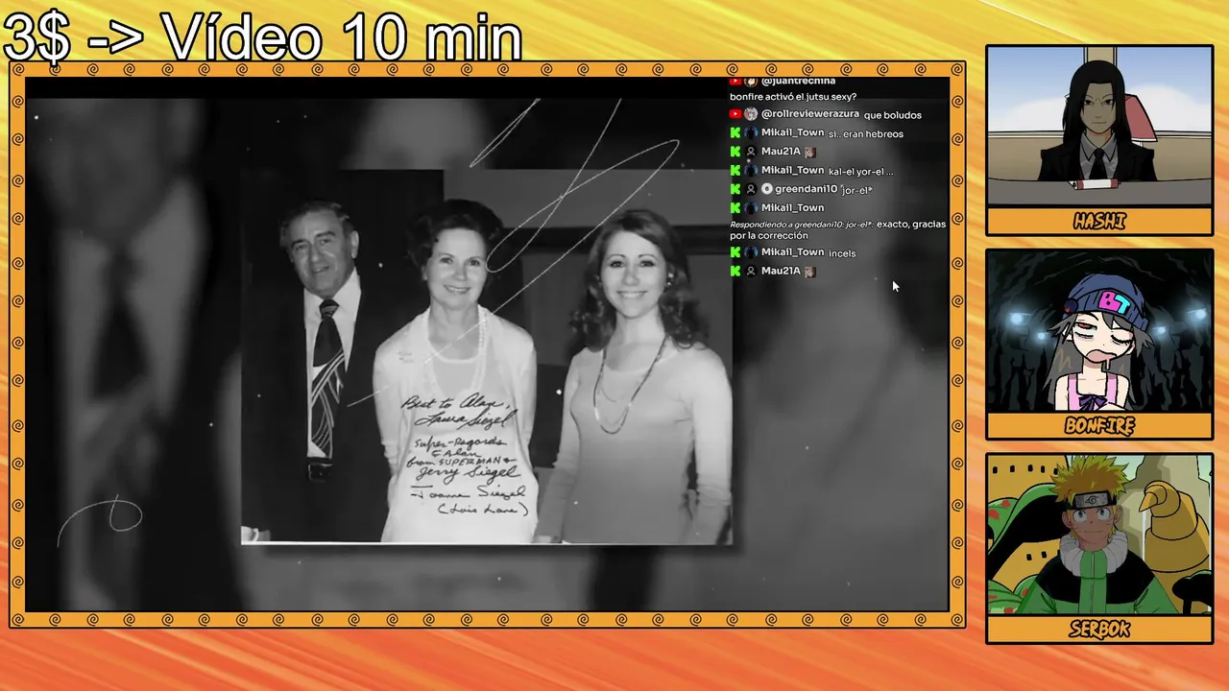The image size is (1229, 691).
Task: Click the reply text "exacto, gracias"
Action: 911,224
